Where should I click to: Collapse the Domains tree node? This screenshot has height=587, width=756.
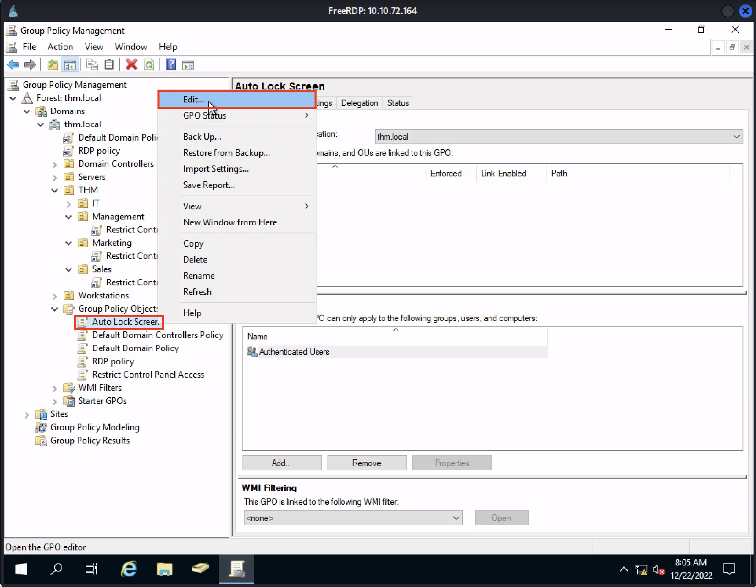pos(27,111)
